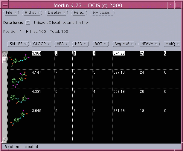
Task: Open the HBA column dropdown
Action: (62, 44)
